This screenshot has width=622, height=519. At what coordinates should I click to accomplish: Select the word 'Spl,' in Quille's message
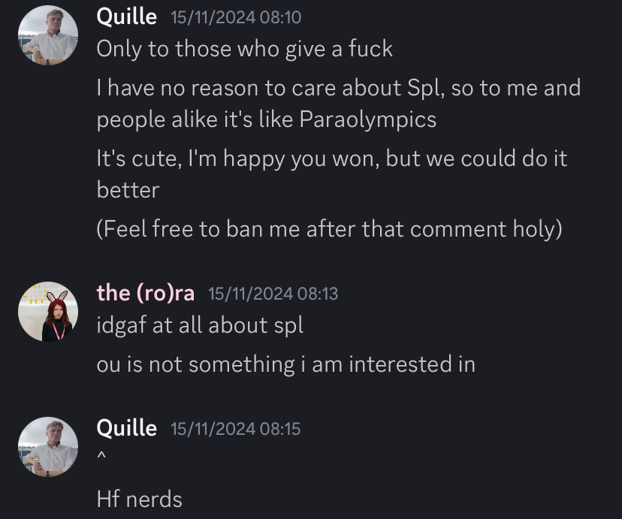click(426, 88)
